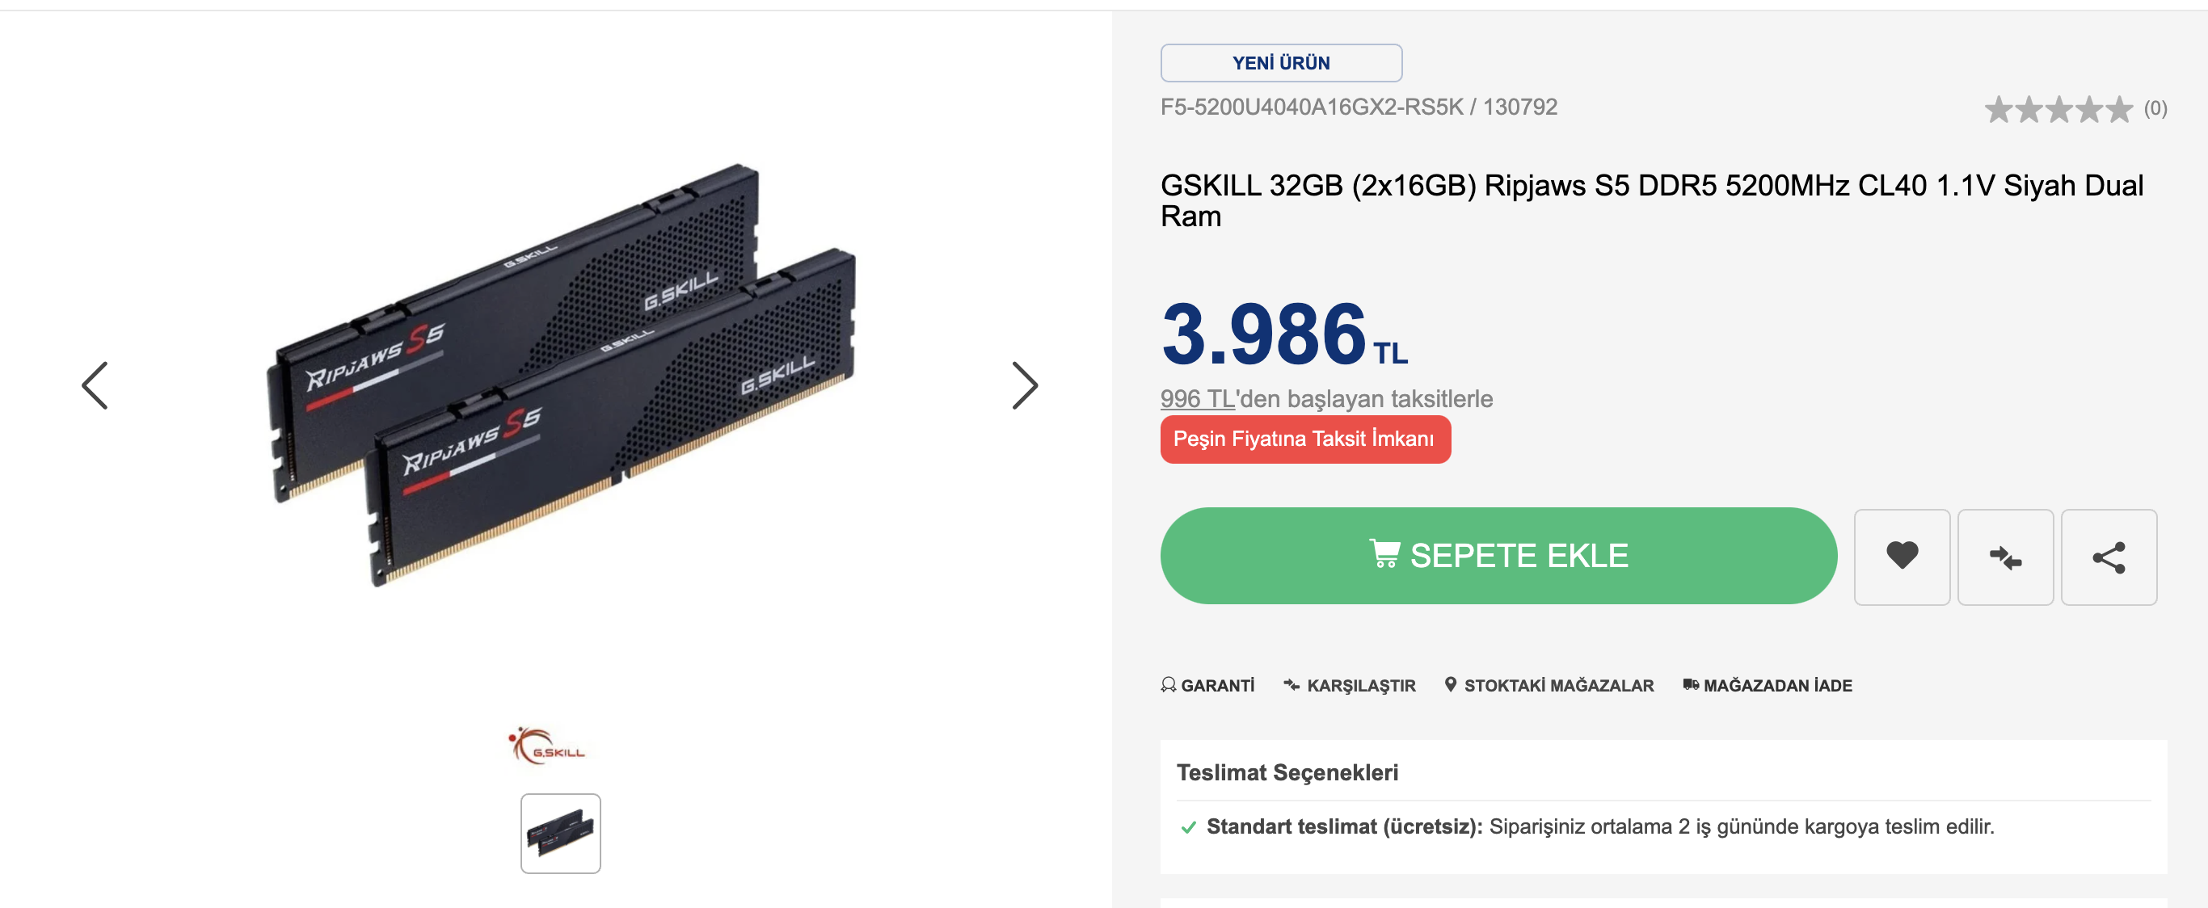Click Peşin Fiyatına Taksit İmkanı badge
This screenshot has width=2208, height=908.
click(x=1304, y=439)
